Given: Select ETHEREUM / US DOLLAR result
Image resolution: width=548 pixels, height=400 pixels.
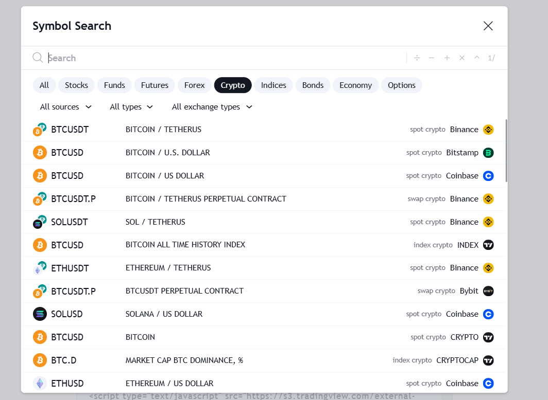Looking at the screenshot, I should point(263,383).
